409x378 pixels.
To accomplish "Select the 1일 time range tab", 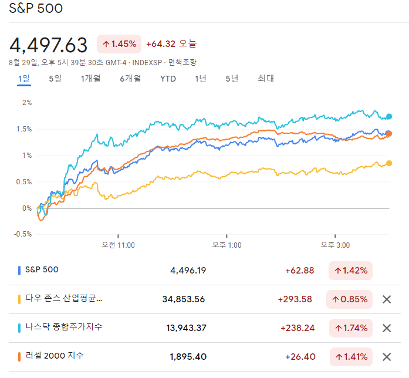I will pyautogui.click(x=23, y=79).
